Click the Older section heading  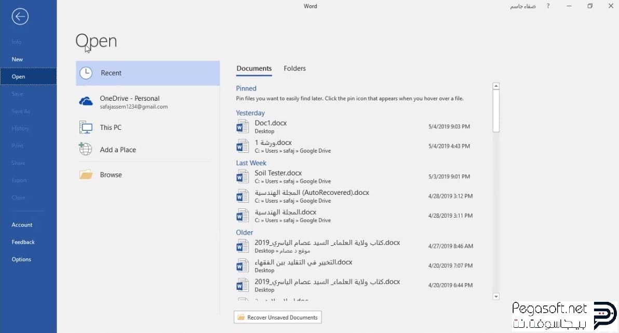pyautogui.click(x=245, y=233)
